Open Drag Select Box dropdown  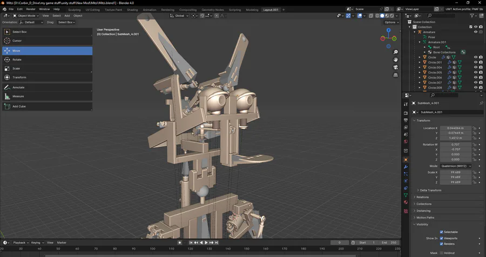pyautogui.click(x=66, y=22)
